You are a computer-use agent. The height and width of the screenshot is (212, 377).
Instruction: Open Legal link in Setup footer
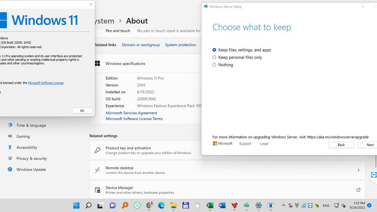pyautogui.click(x=264, y=144)
